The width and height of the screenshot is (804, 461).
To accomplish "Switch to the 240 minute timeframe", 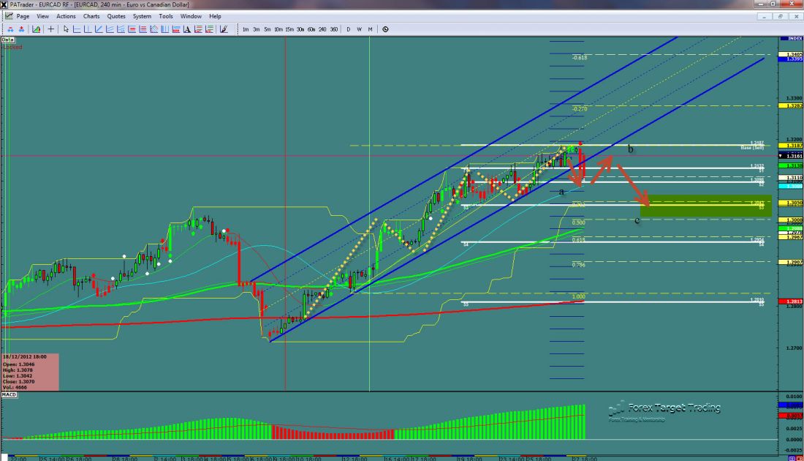I will click(x=322, y=29).
